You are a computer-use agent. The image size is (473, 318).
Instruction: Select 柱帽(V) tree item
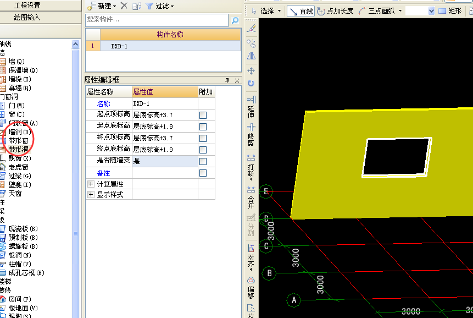tap(20, 264)
